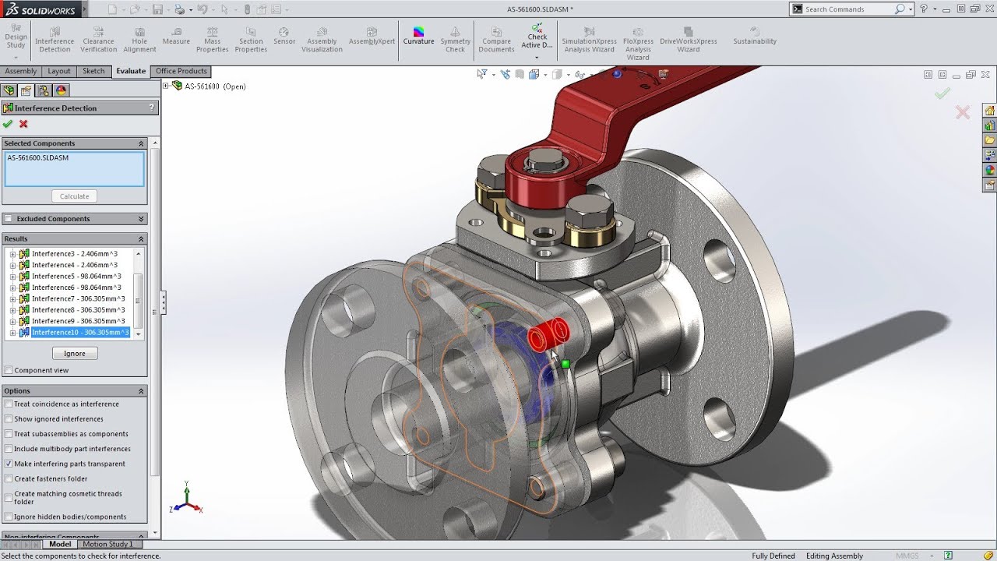Image resolution: width=997 pixels, height=561 pixels.
Task: Collapse the Results section
Action: [x=141, y=238]
